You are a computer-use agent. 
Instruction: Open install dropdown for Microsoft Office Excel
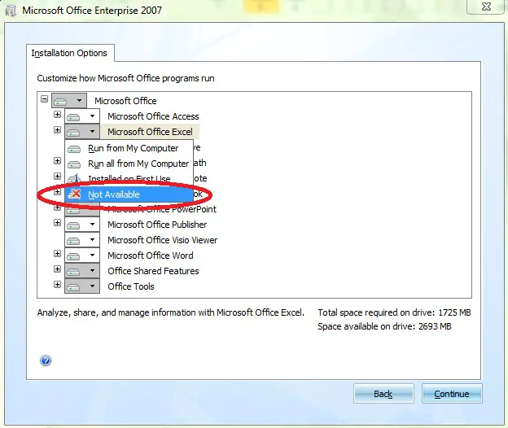(82, 132)
